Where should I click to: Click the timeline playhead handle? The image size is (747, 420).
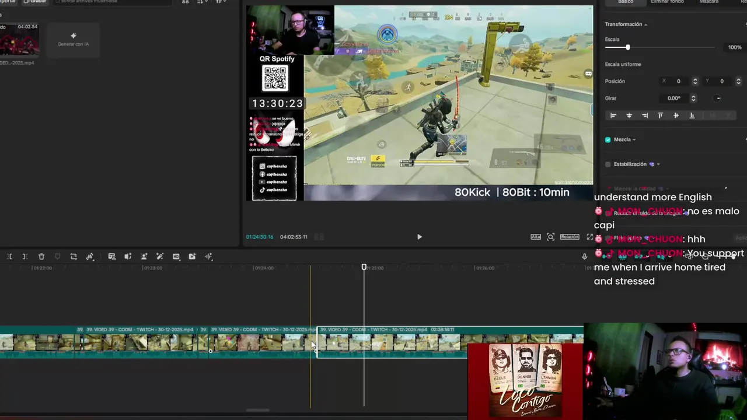(364, 267)
